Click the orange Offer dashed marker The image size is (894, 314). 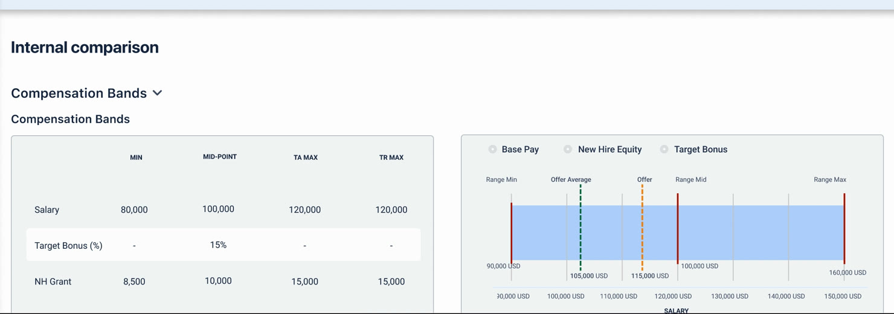642,228
